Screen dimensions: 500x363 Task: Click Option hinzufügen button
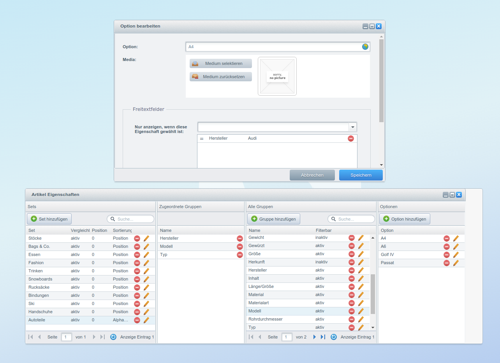click(405, 219)
